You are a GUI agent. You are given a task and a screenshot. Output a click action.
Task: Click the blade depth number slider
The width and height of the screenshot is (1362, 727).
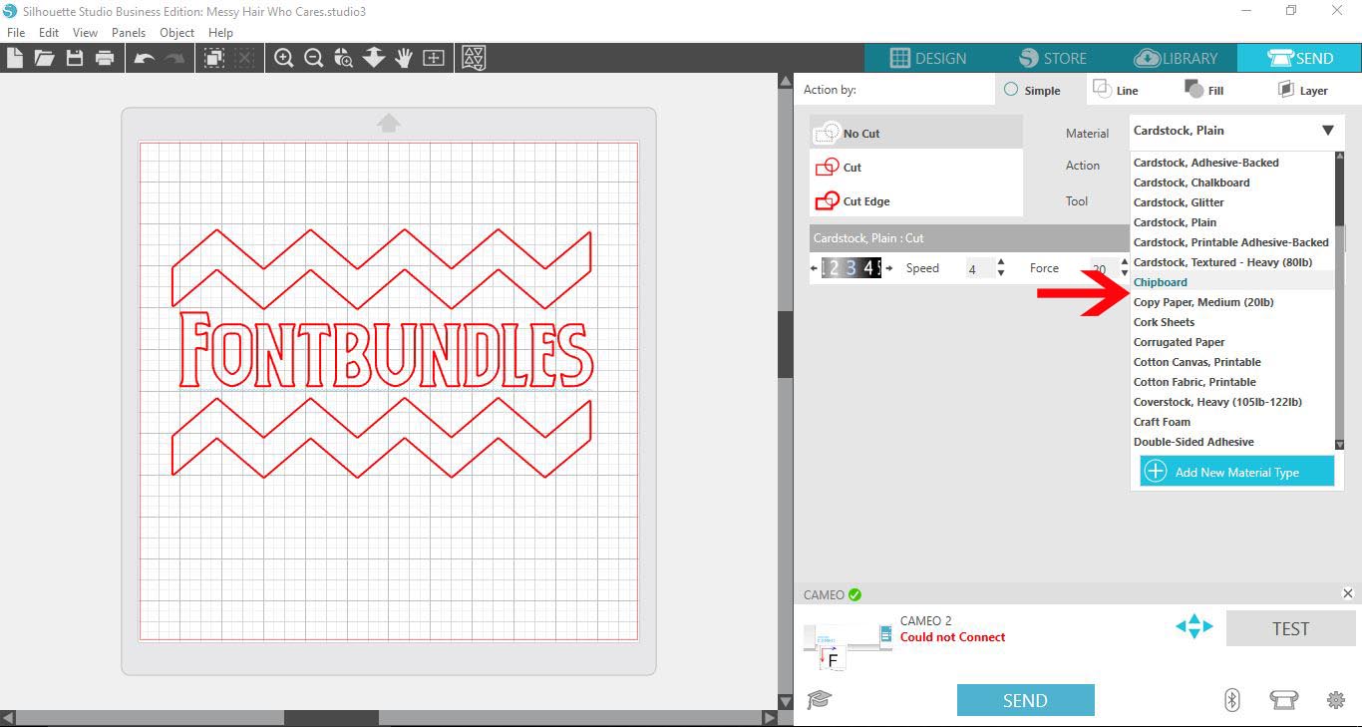851,267
